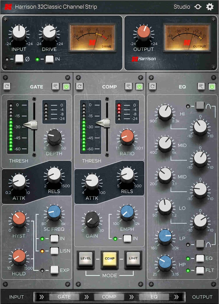The width and height of the screenshot is (219, 304).
Task: Click the routing icon beside Studio
Action: click(198, 7)
